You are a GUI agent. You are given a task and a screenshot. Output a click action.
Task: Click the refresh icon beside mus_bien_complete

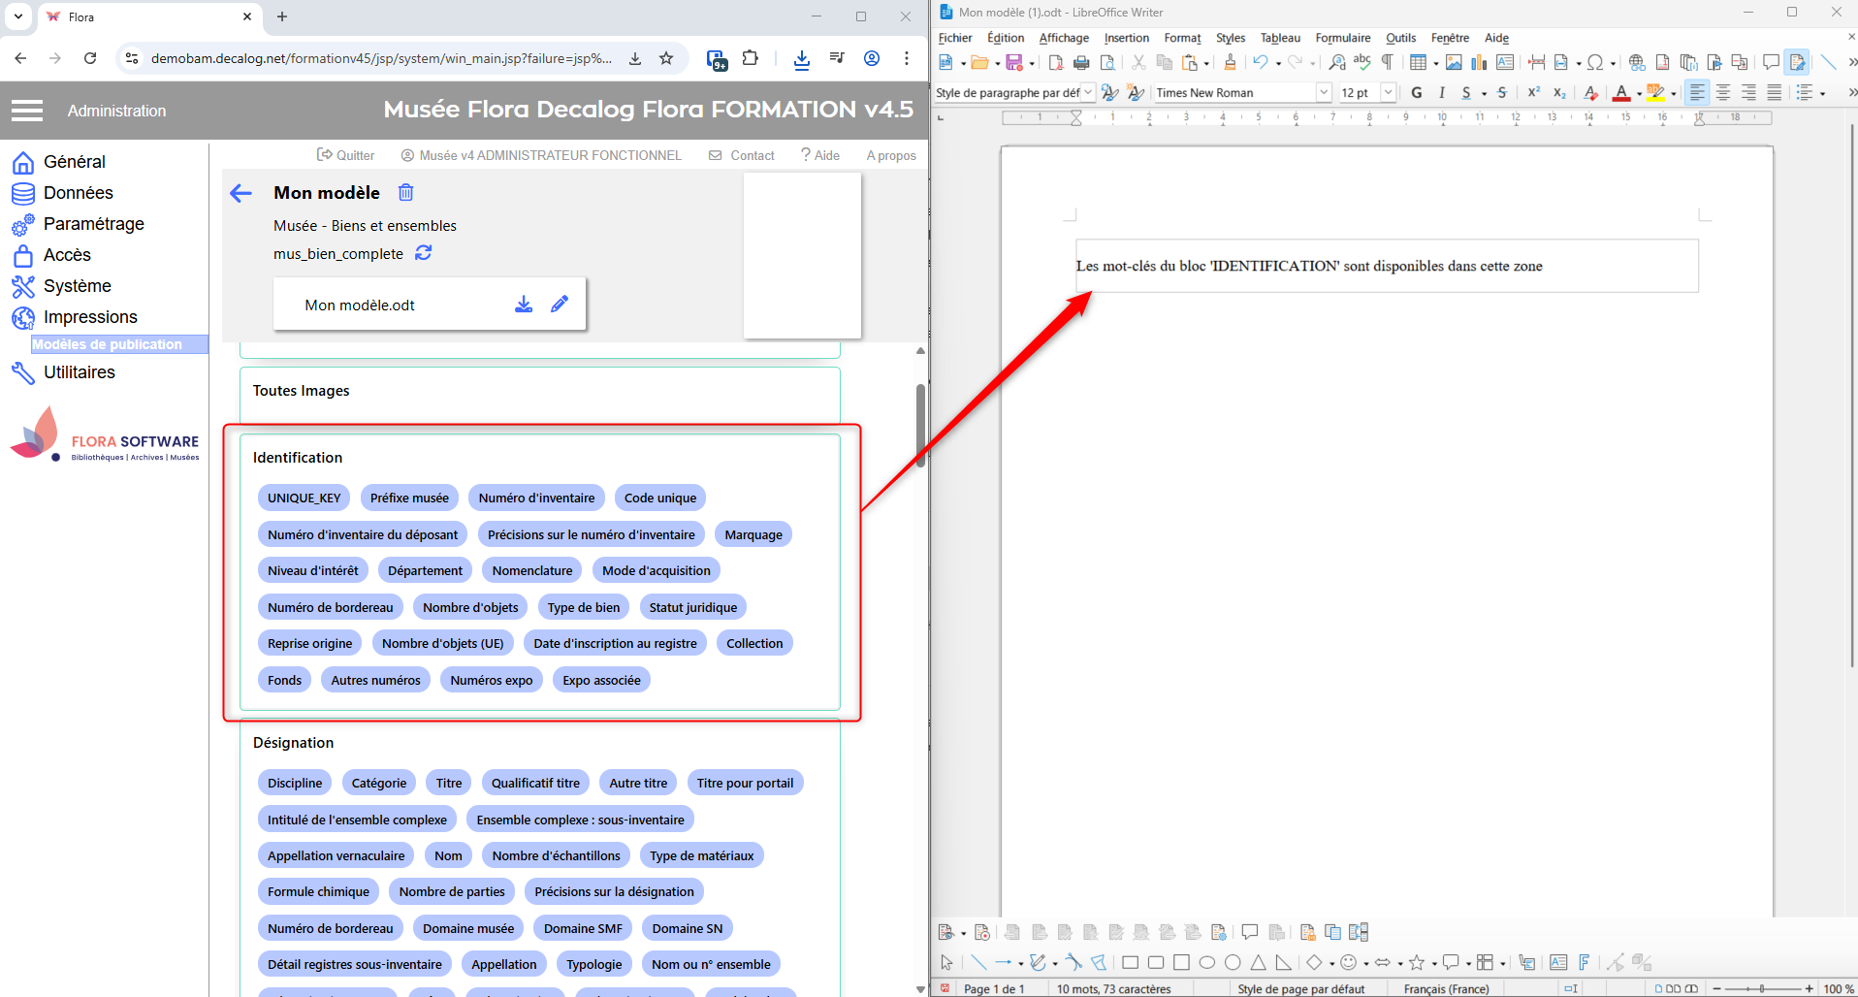coord(424,253)
